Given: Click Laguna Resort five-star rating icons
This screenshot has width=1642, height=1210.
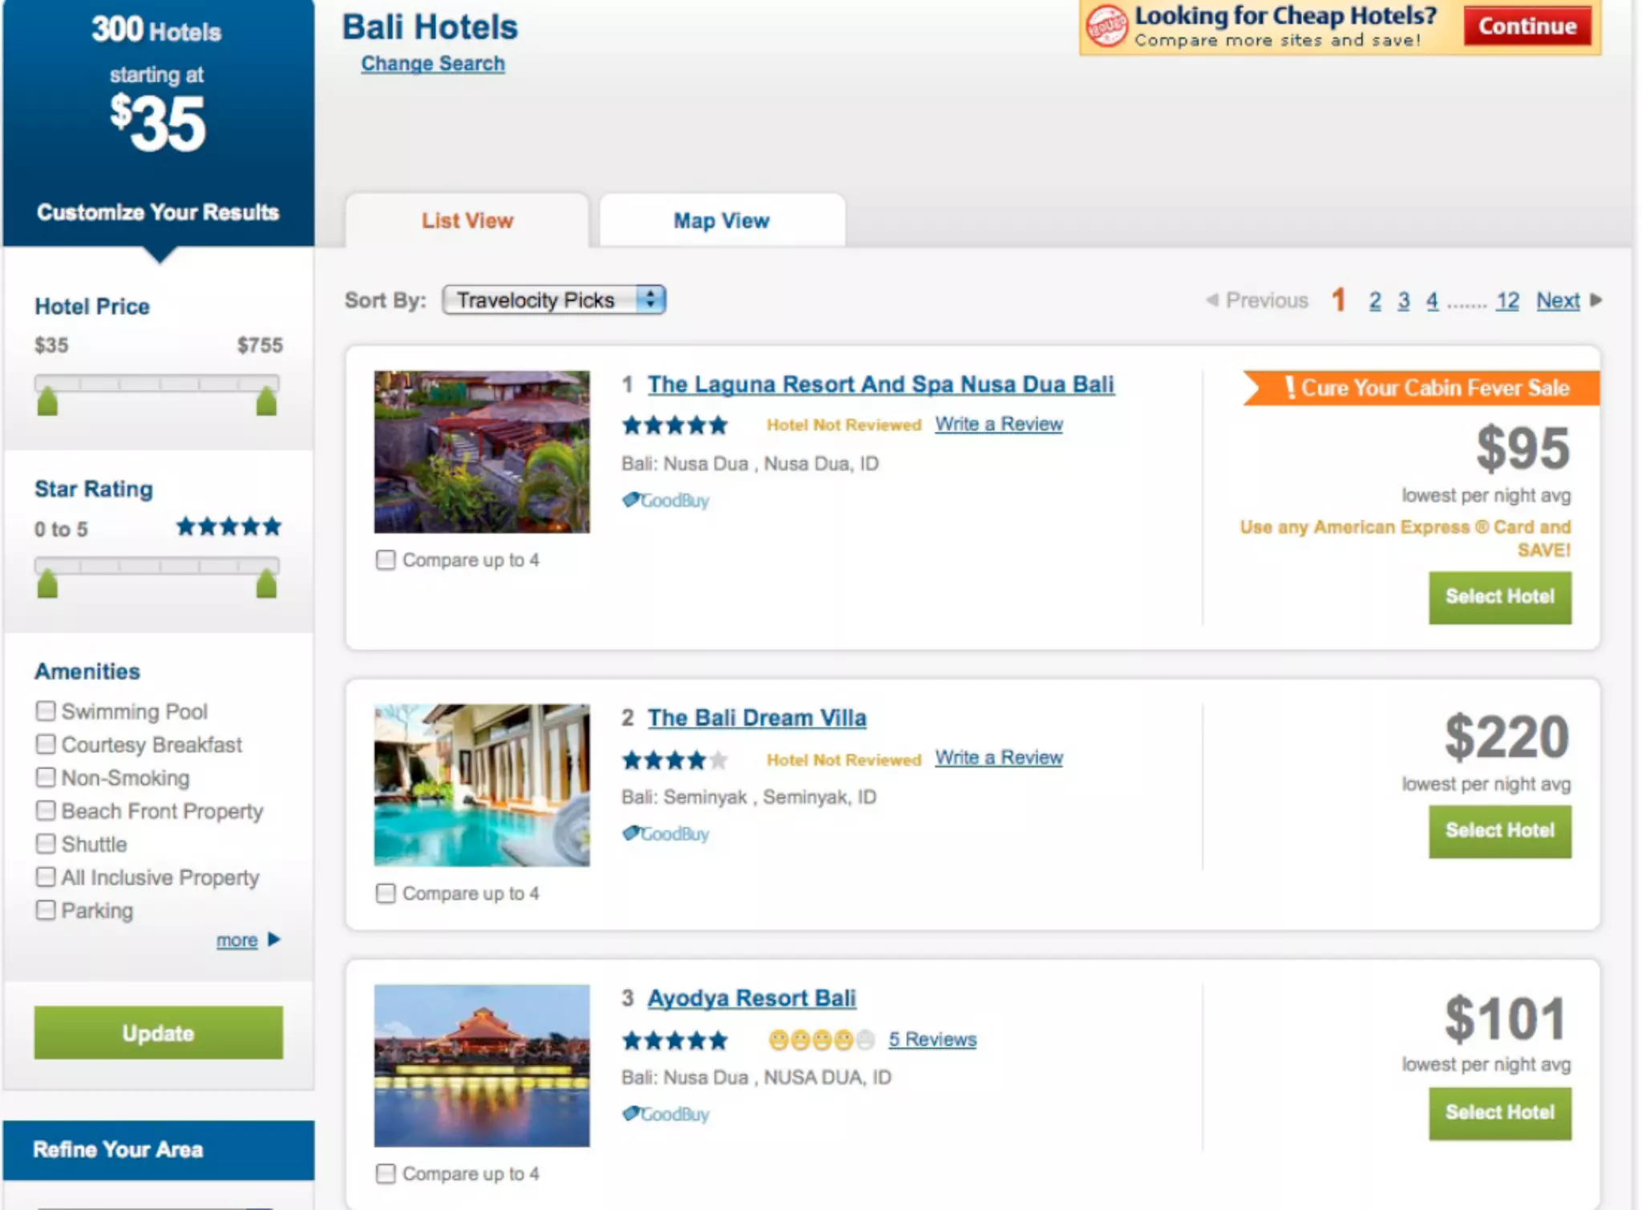Looking at the screenshot, I should [x=674, y=426].
